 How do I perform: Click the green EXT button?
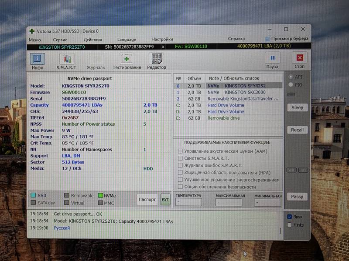(x=165, y=200)
